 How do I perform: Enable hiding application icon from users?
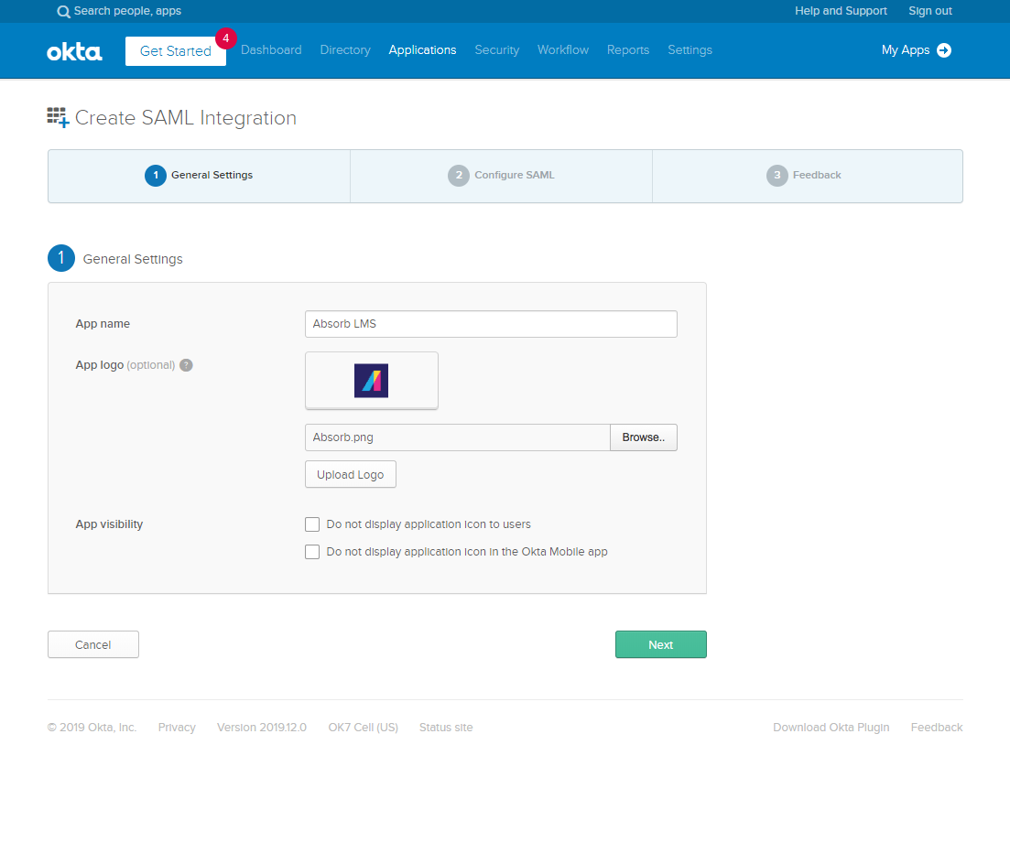point(312,524)
